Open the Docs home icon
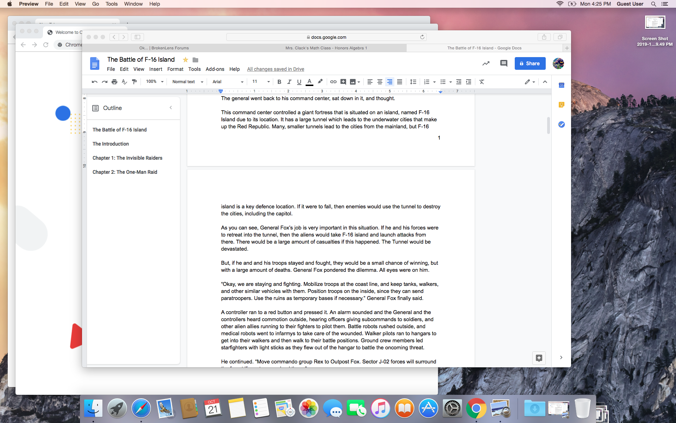676x423 pixels. click(x=94, y=64)
